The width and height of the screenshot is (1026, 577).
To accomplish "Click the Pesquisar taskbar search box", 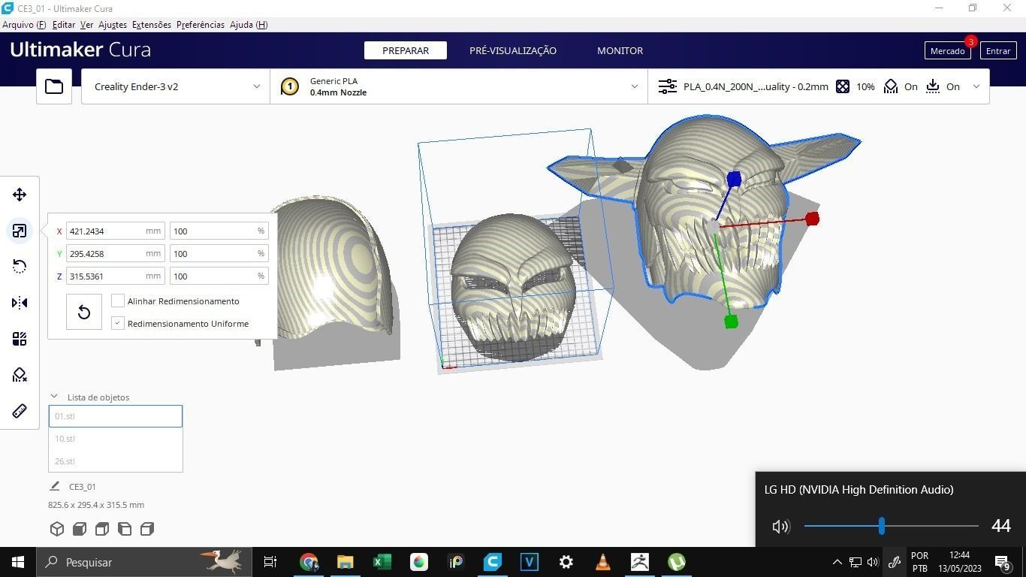I will pos(144,562).
